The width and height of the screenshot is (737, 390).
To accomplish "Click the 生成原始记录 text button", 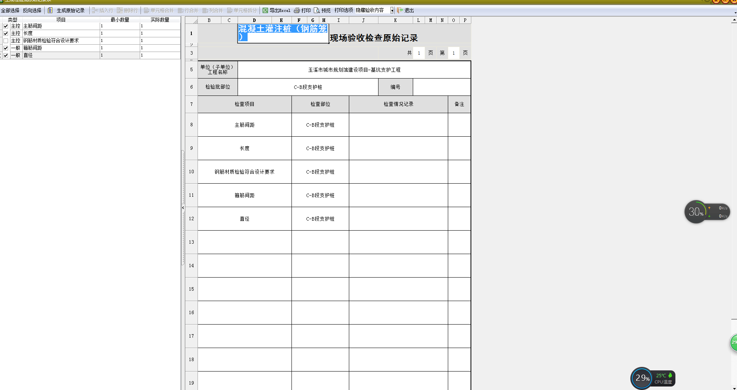I will (x=70, y=10).
